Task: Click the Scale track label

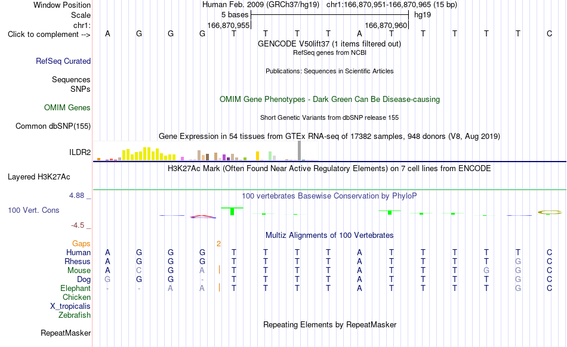Action: (x=81, y=15)
